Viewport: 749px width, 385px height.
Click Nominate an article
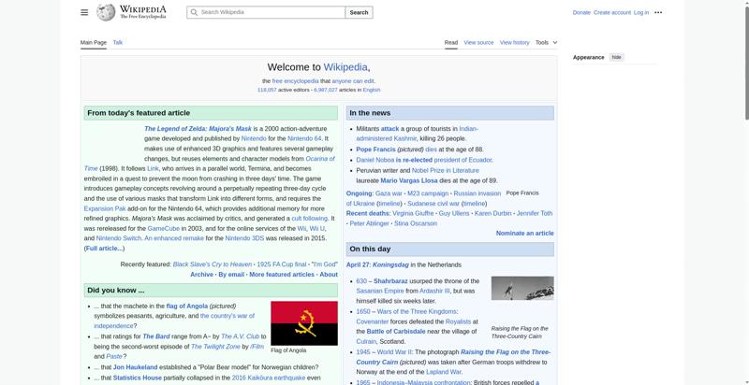tap(525, 234)
